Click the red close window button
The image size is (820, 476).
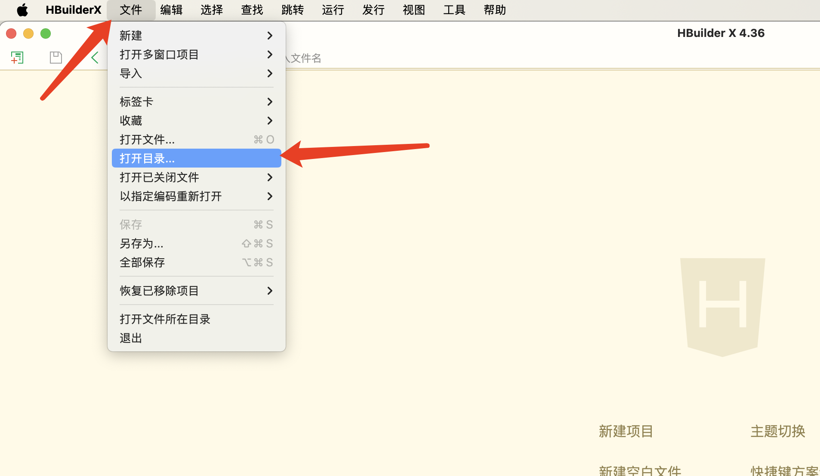pyautogui.click(x=12, y=34)
